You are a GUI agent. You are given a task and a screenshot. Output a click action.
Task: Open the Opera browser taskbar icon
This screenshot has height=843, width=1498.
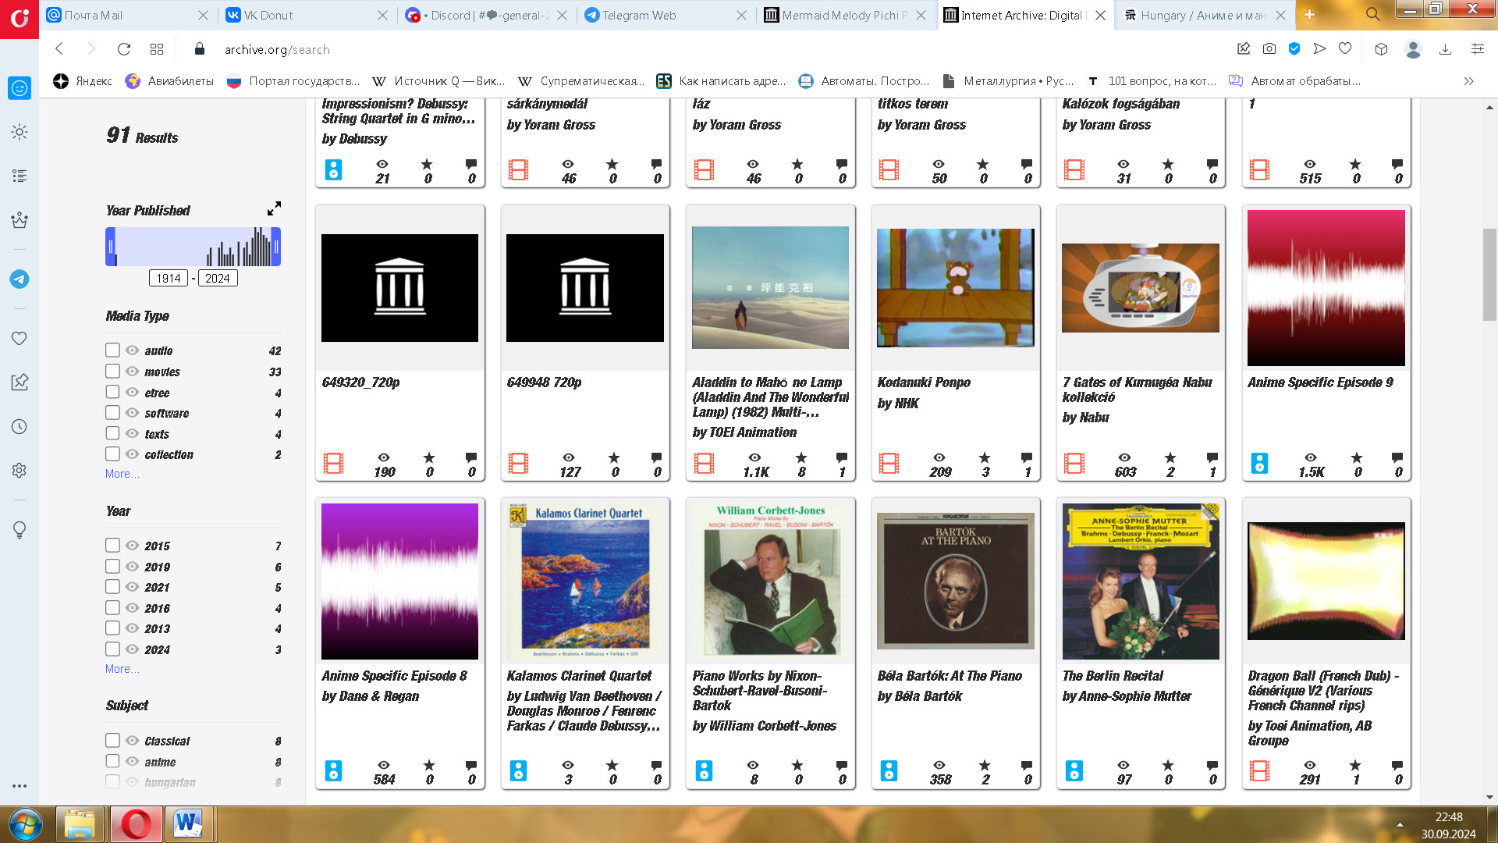point(137,823)
